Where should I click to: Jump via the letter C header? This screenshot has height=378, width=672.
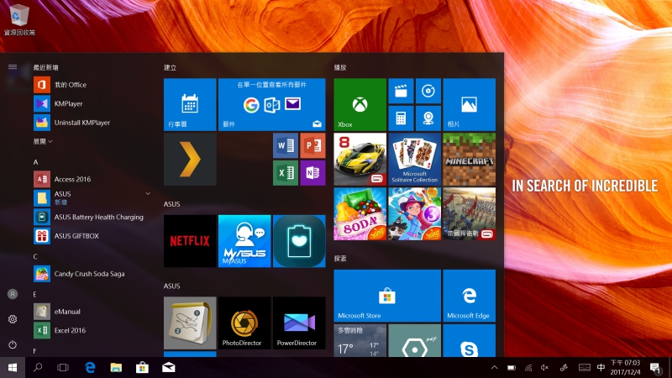tap(35, 256)
